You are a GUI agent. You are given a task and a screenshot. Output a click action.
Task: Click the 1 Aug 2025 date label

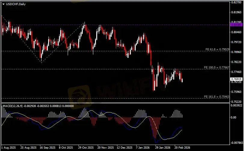click(x=8, y=147)
